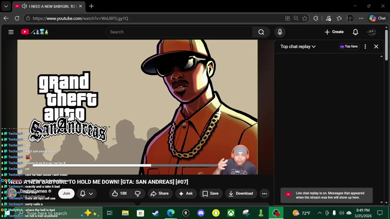
Task: Open YouTube notifications bell in the header
Action: [x=355, y=32]
